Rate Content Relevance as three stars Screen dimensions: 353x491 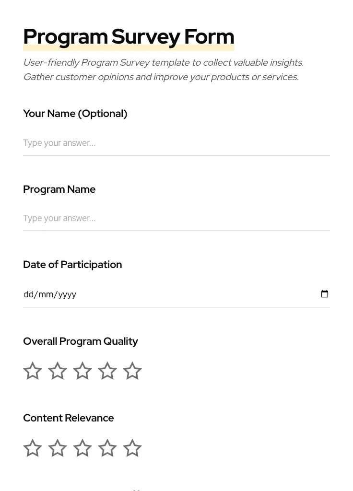82,448
